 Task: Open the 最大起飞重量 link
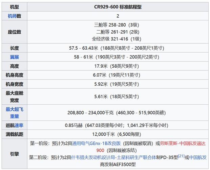[x=15, y=113]
